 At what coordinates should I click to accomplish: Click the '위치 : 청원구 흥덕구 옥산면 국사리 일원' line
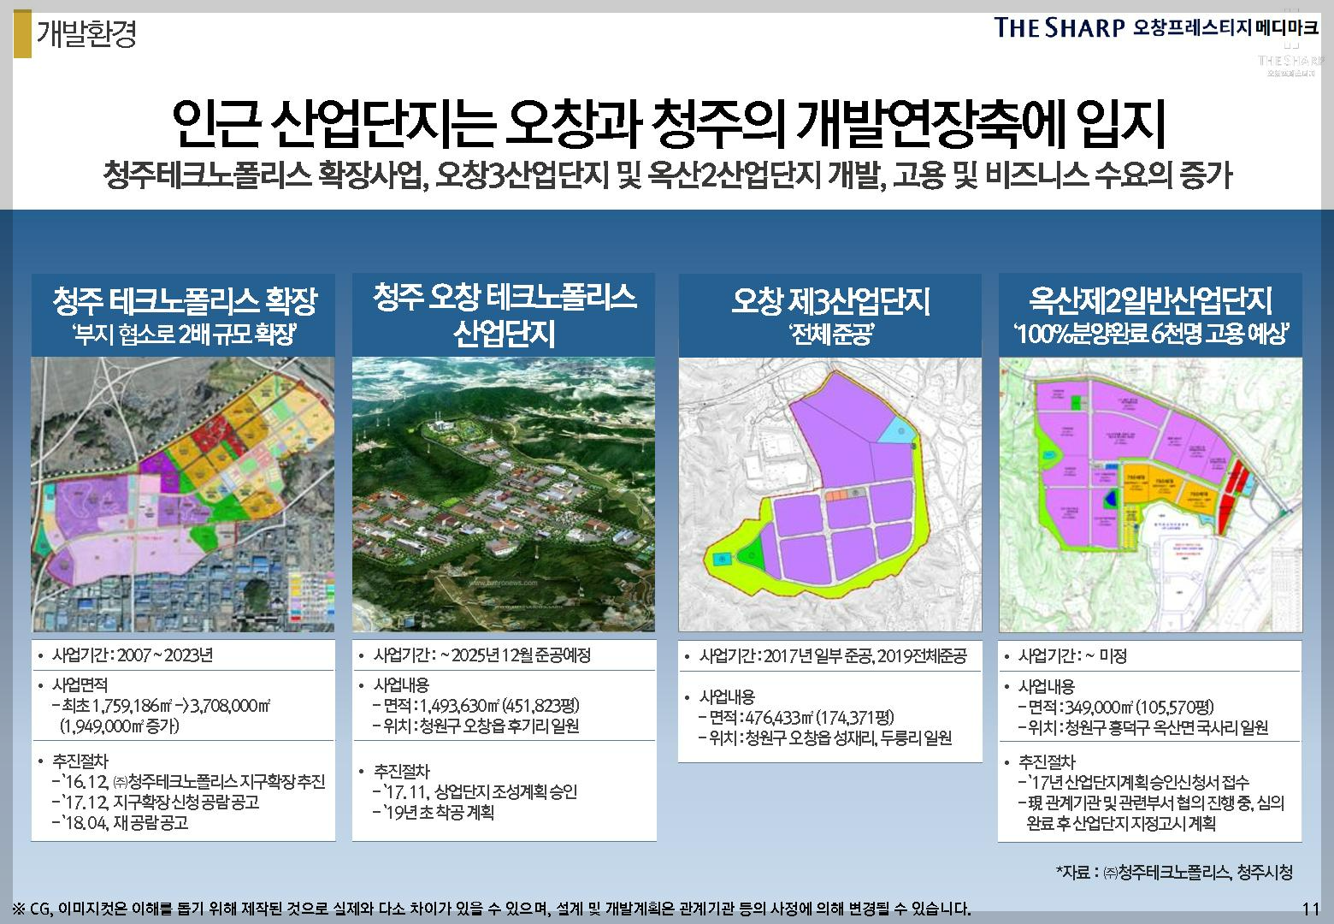point(1142,728)
